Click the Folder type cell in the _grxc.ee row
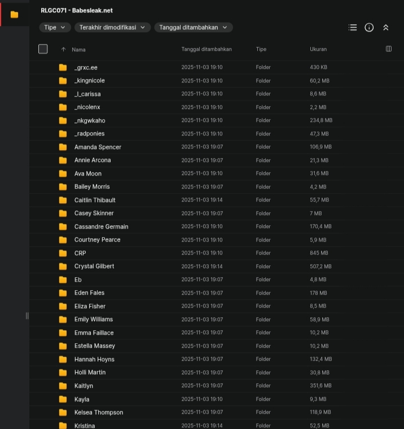Viewport: 404px width, 429px height. pos(263,67)
